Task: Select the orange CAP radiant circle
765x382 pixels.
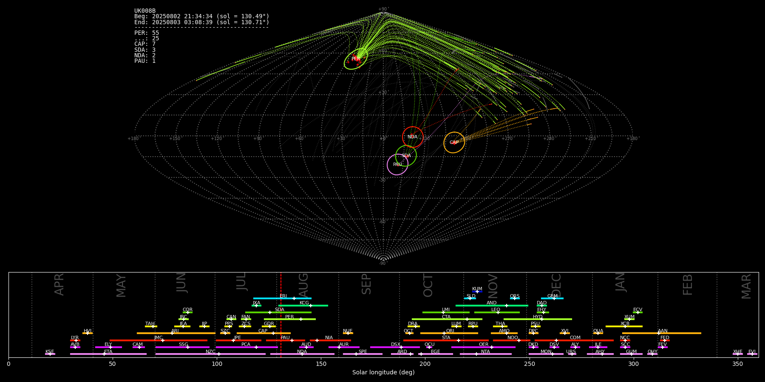Action: tap(454, 142)
